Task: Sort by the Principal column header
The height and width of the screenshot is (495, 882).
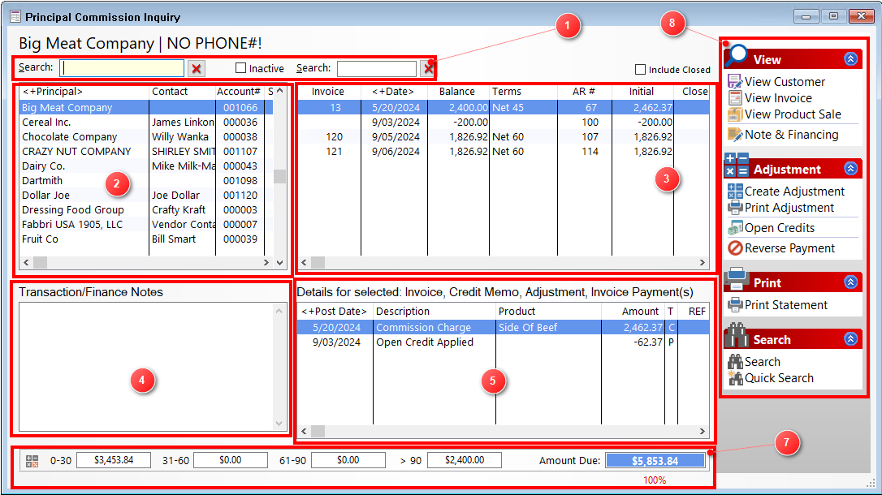Action: pyautogui.click(x=84, y=92)
